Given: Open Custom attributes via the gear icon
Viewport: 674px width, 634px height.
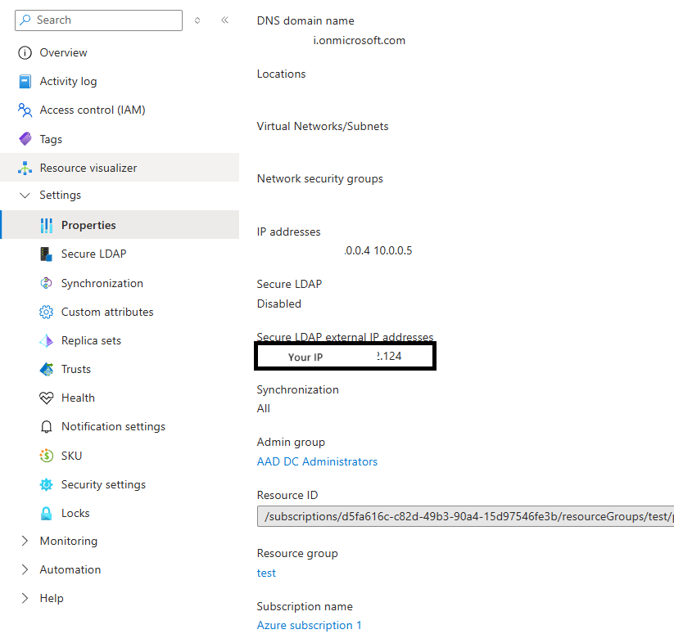Looking at the screenshot, I should [47, 312].
